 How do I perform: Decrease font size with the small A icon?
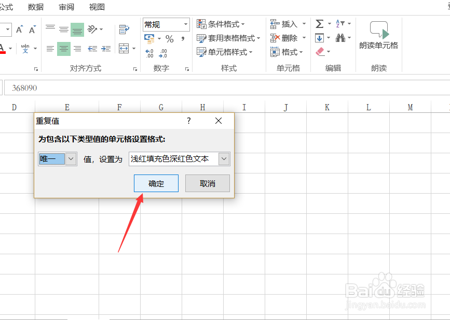[32, 30]
